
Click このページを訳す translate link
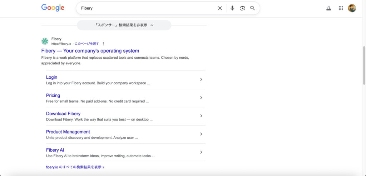click(87, 44)
